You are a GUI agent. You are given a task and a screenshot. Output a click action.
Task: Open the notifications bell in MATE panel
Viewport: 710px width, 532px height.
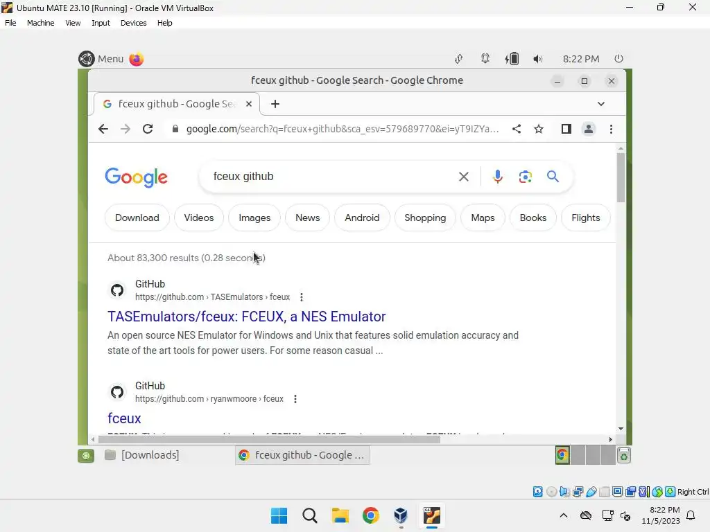click(485, 59)
